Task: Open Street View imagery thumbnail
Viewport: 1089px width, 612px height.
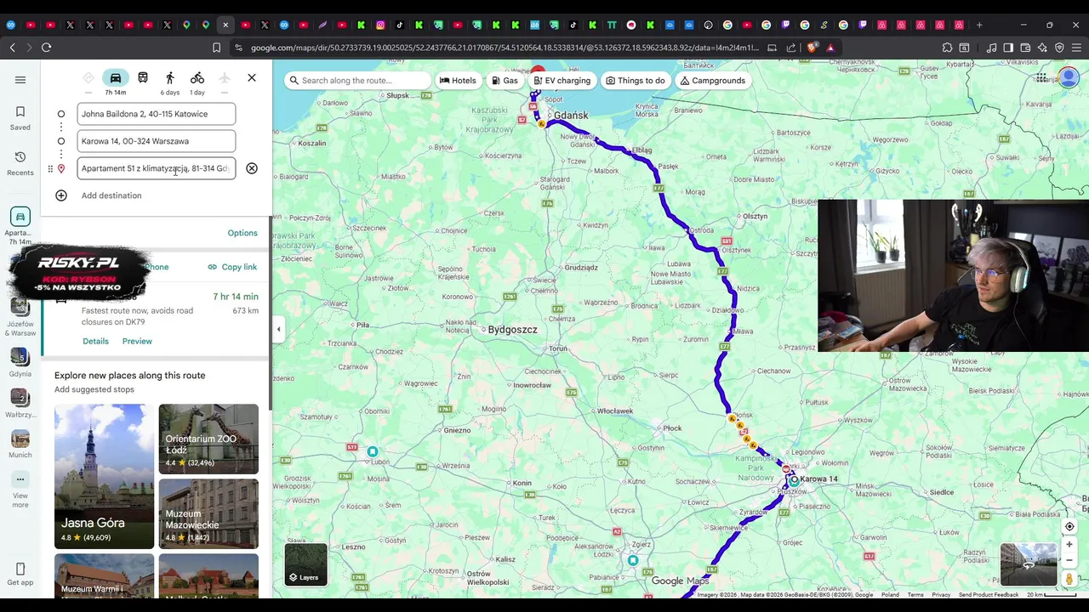Action: (1029, 565)
